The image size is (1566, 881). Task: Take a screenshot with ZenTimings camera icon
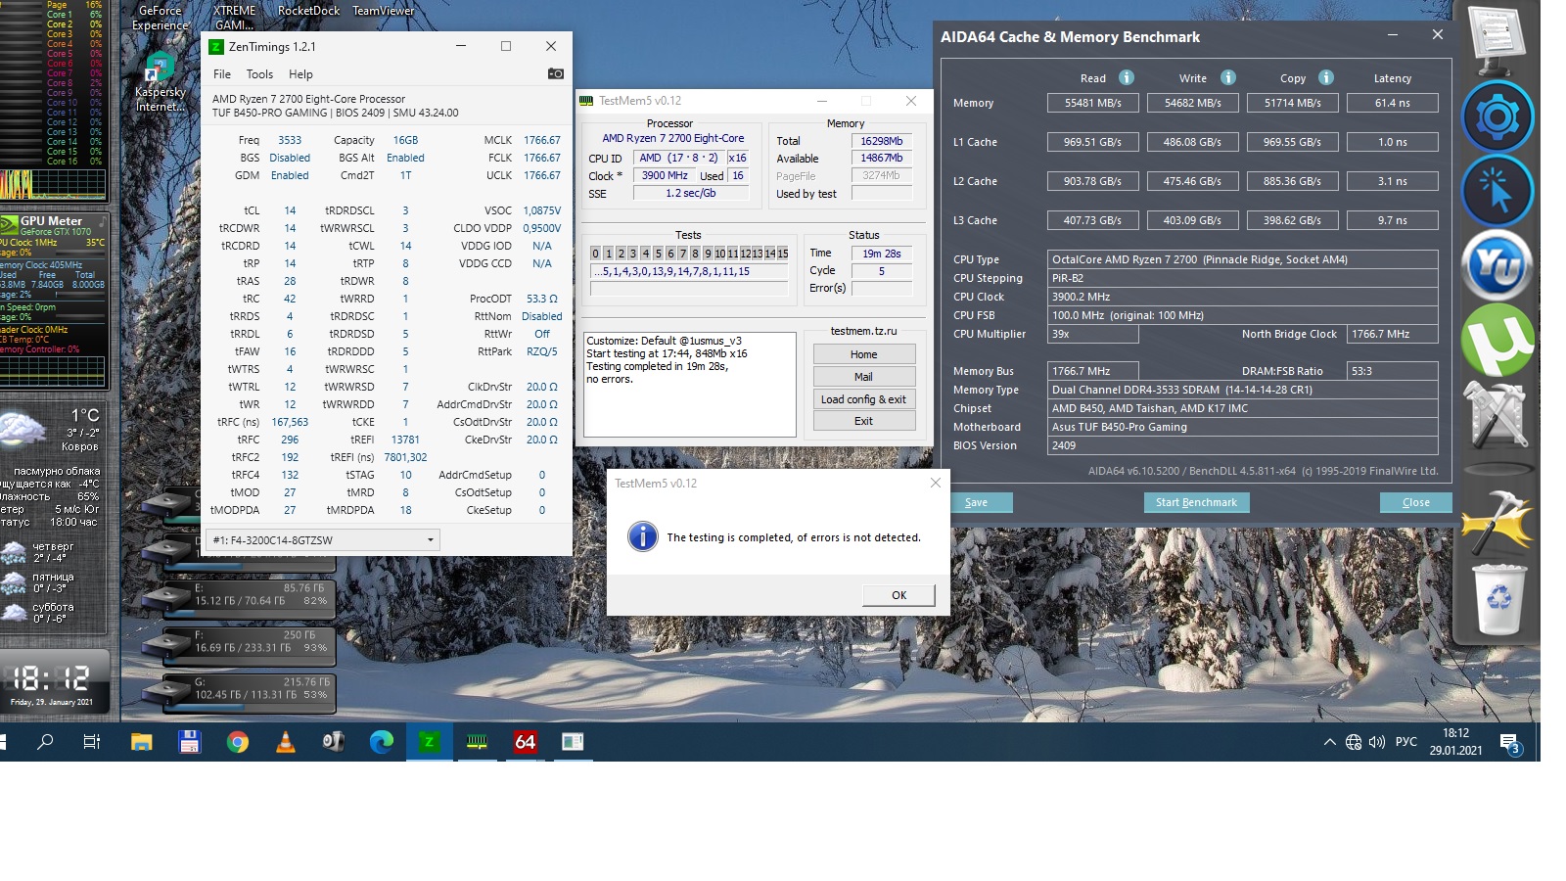coord(555,73)
